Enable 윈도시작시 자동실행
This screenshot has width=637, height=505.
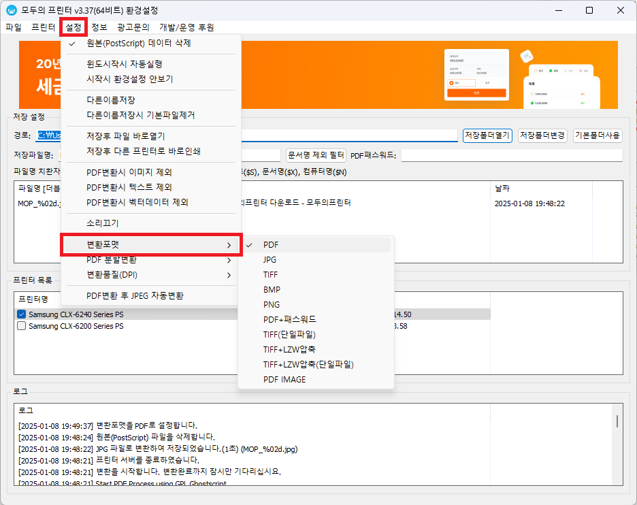pyautogui.click(x=150, y=64)
